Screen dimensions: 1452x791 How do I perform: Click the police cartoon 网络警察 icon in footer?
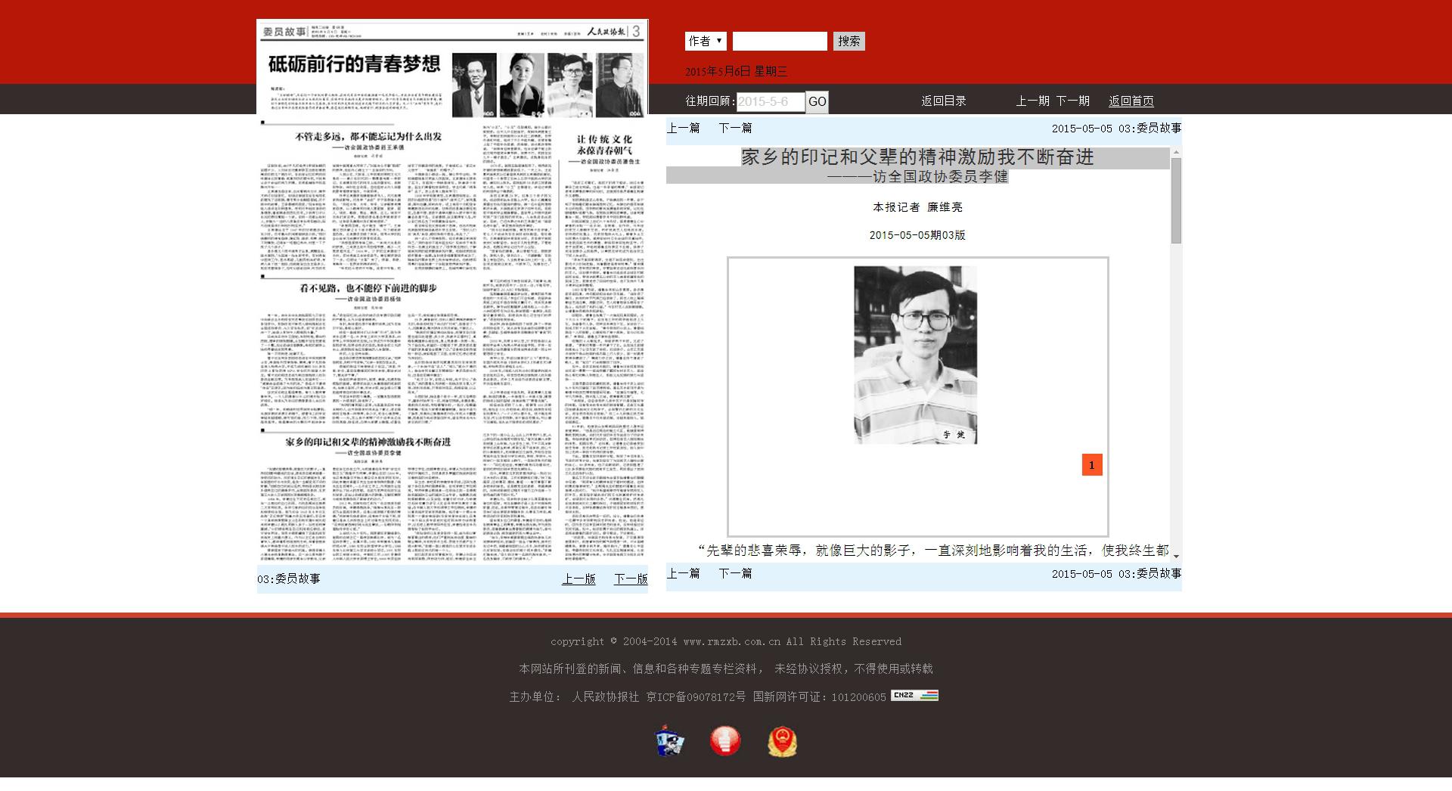[x=669, y=741]
